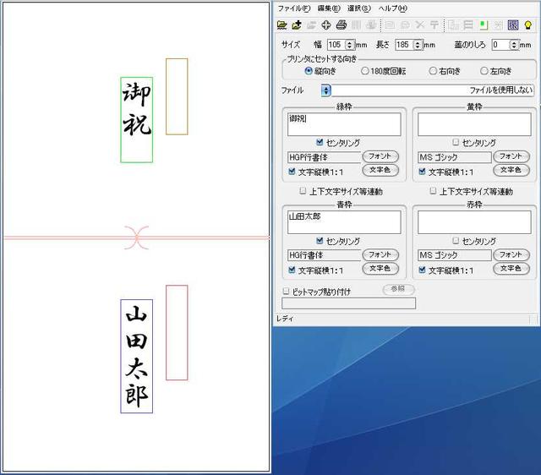The image size is (541, 475).
Task: Enable ビットマップ貼り付け checkbox
Action: 286,291
